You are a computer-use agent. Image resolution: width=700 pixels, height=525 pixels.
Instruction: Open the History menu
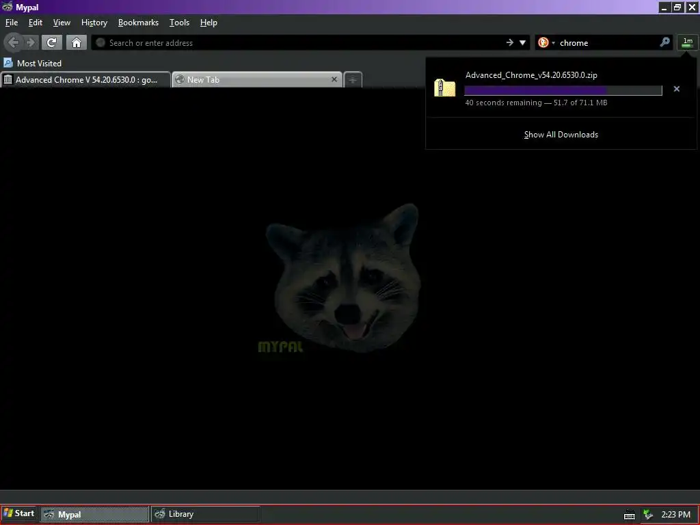pos(94,23)
